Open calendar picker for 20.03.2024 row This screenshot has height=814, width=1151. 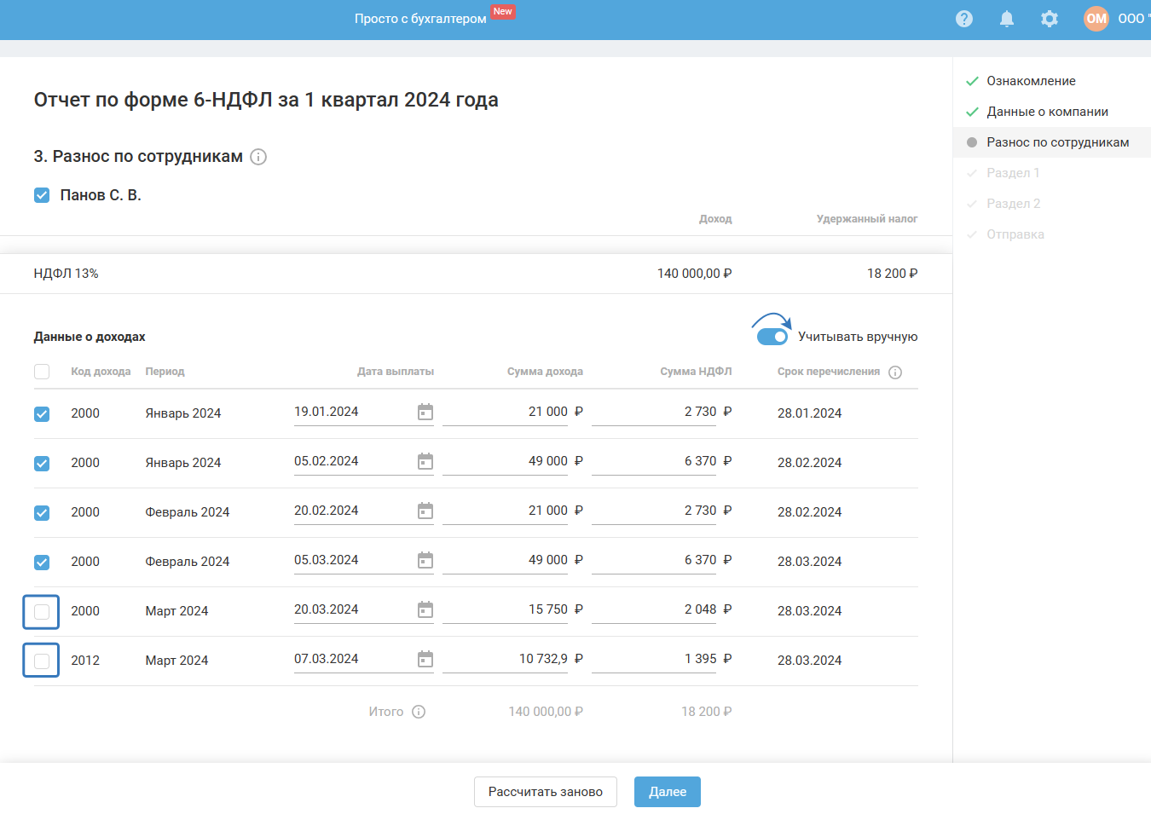pyautogui.click(x=425, y=610)
